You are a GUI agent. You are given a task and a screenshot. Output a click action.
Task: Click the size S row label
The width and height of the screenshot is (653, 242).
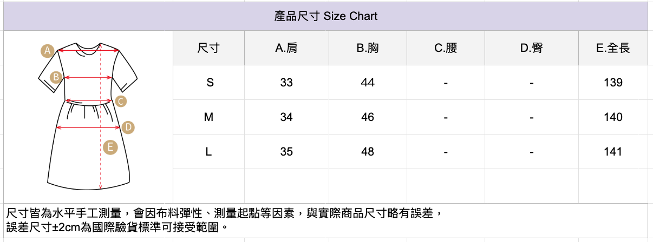click(210, 83)
